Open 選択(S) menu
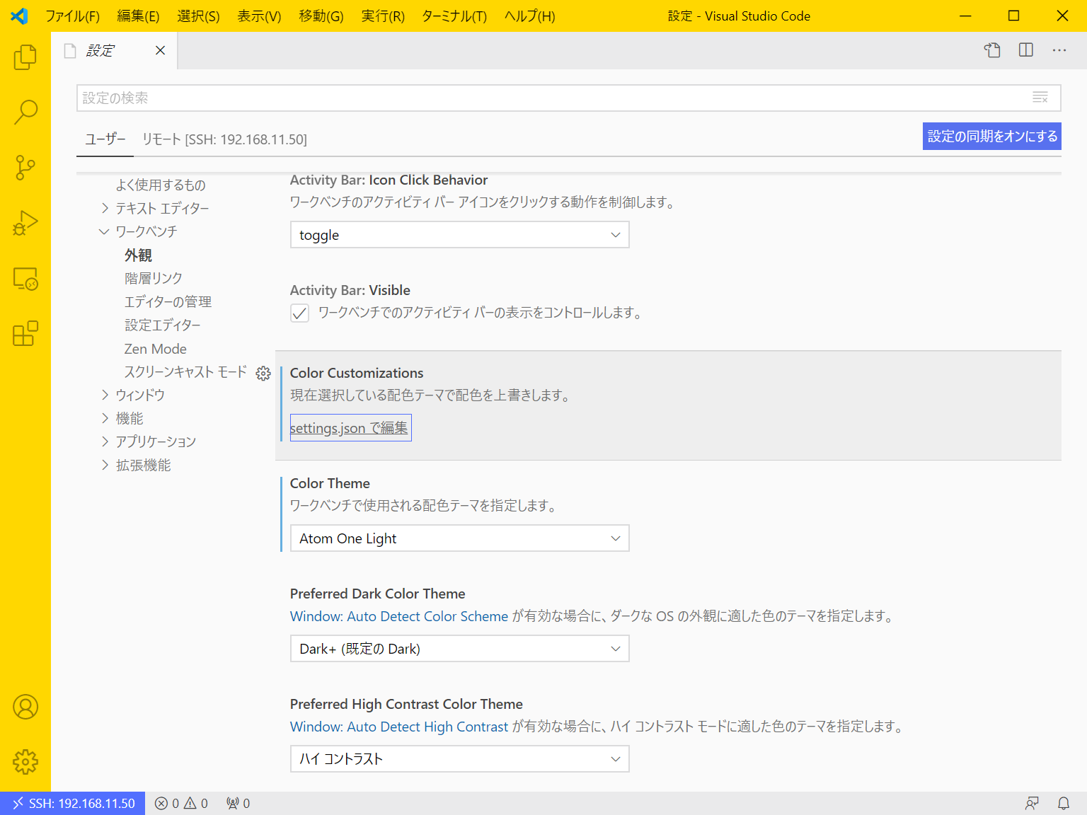1087x815 pixels. pos(198,16)
